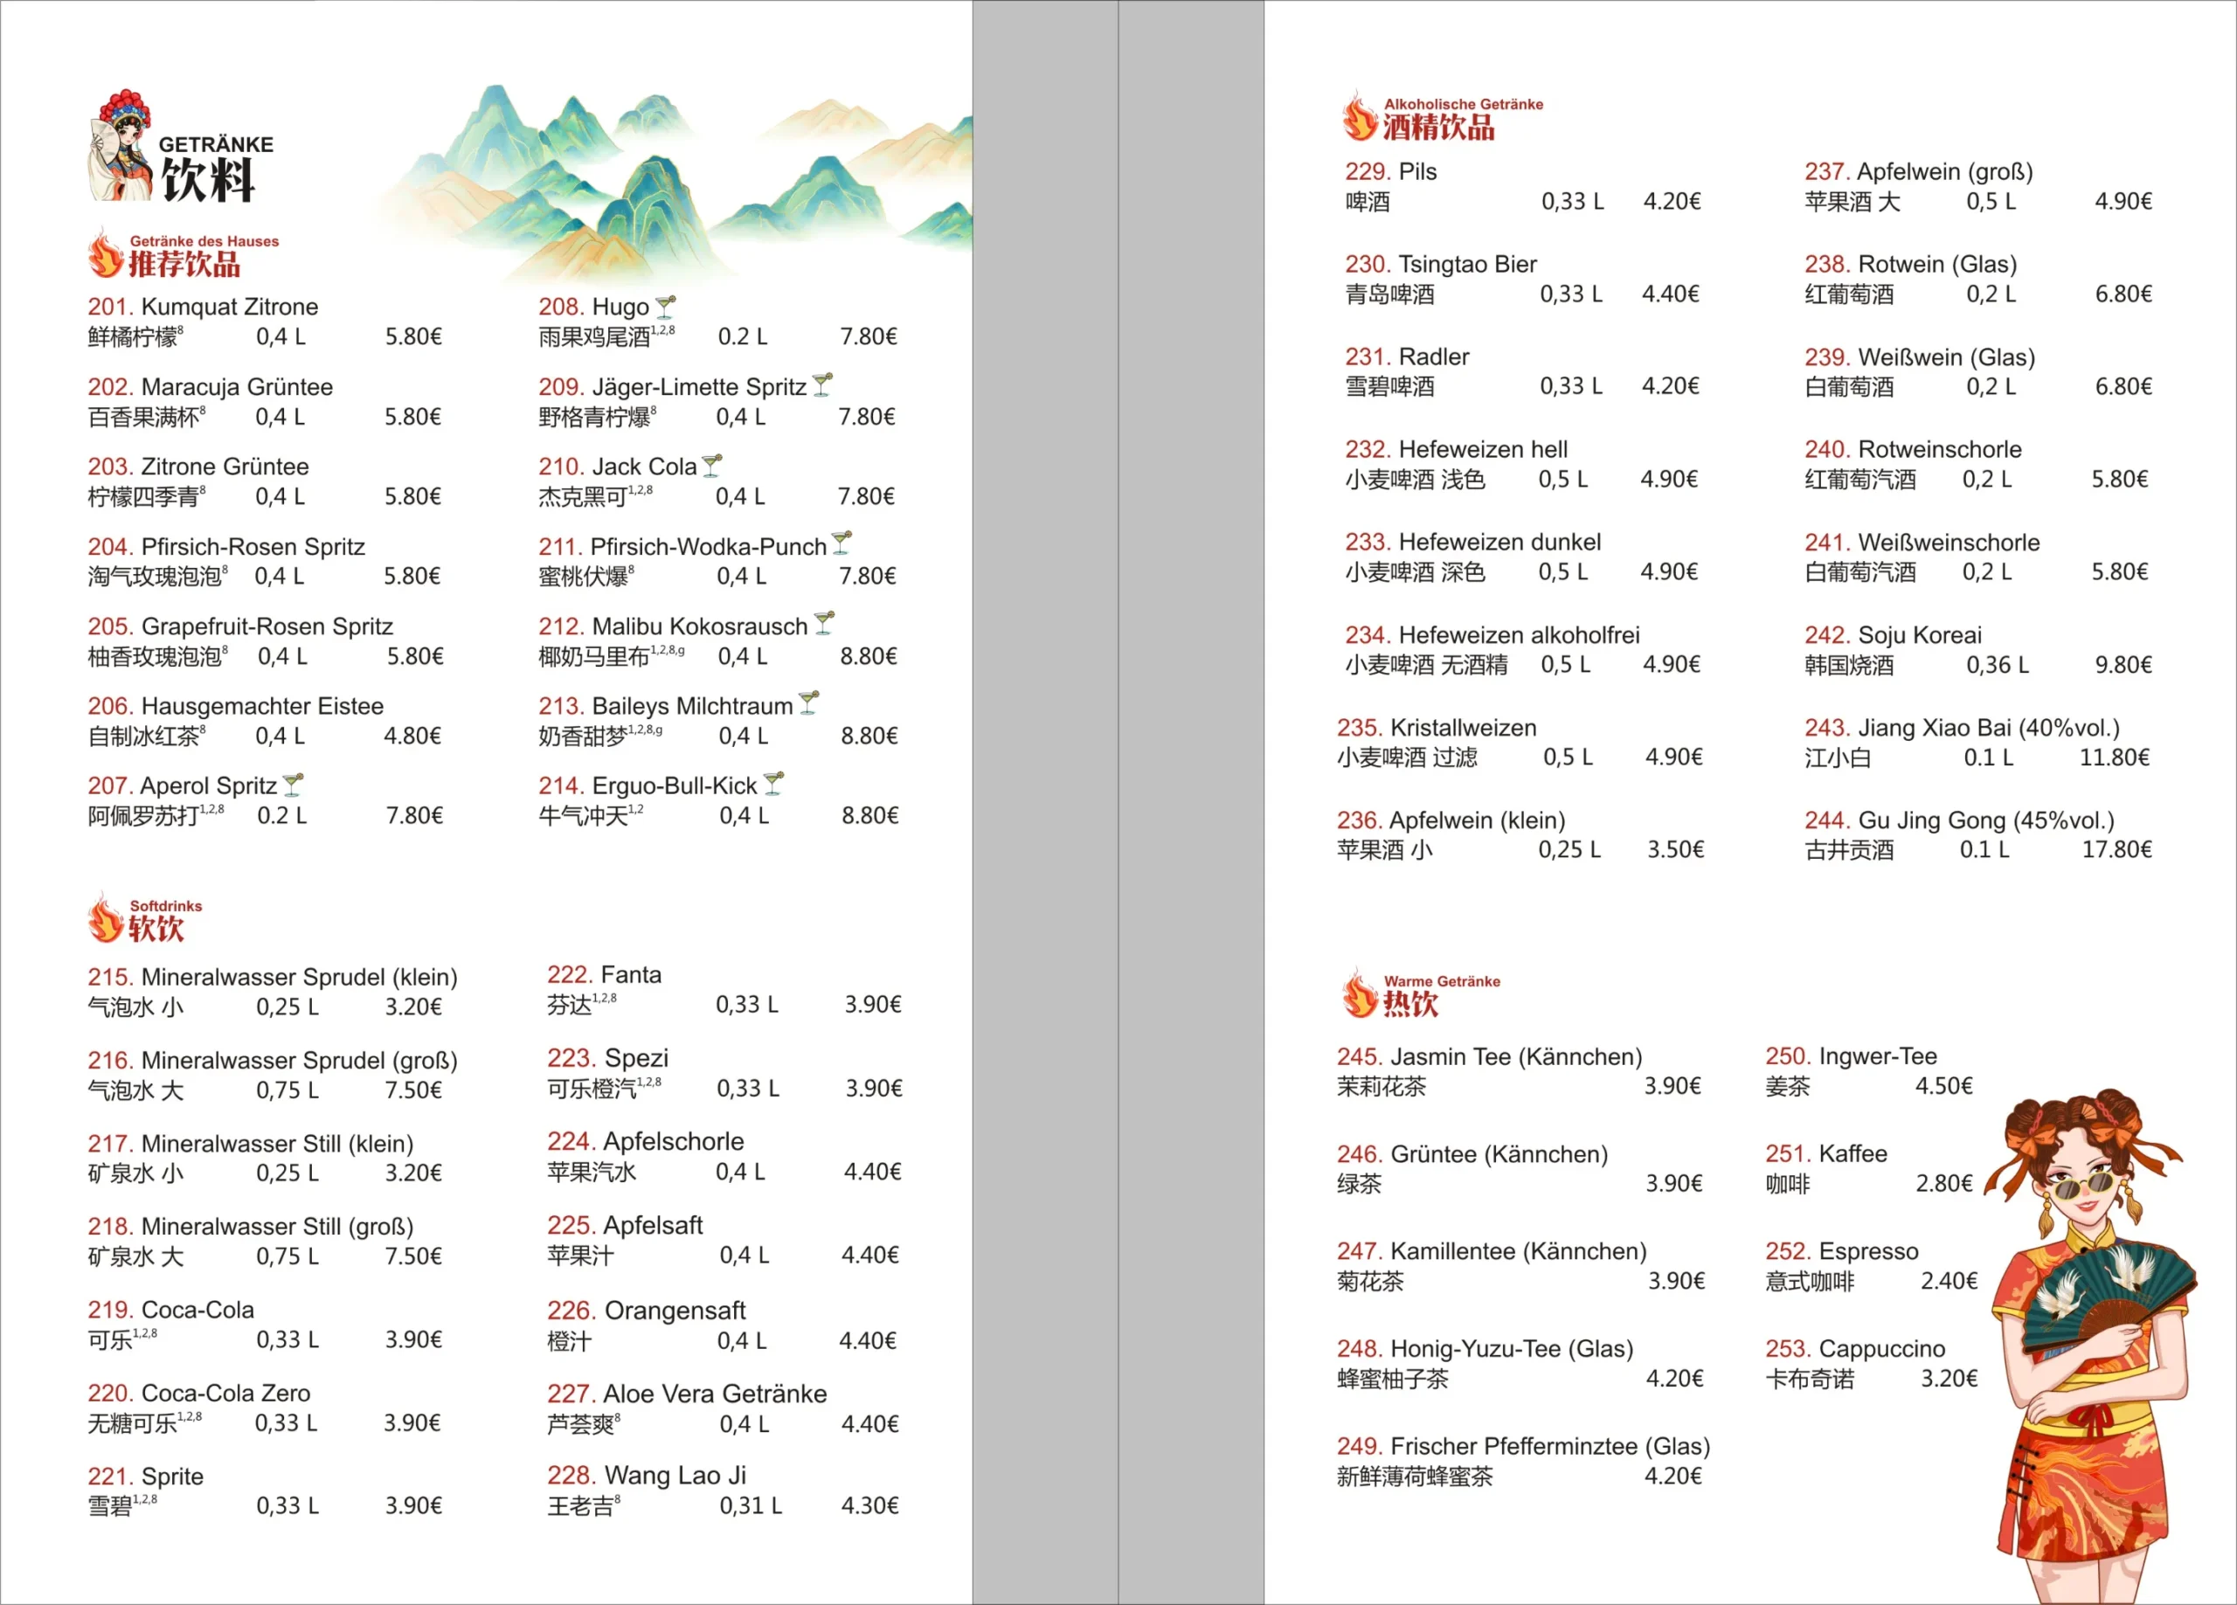This screenshot has width=2237, height=1605.
Task: Click cocktail icon beside Baileys Milchtraum
Action: point(809,704)
